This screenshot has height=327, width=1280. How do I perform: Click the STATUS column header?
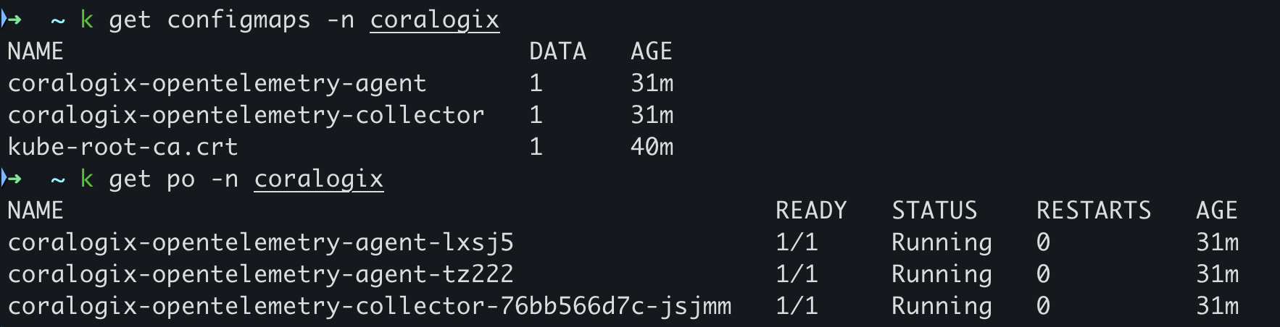(934, 211)
